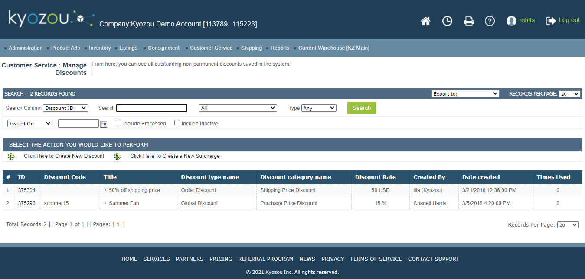Click the printer icon in header
The height and width of the screenshot is (279, 585).
(469, 21)
